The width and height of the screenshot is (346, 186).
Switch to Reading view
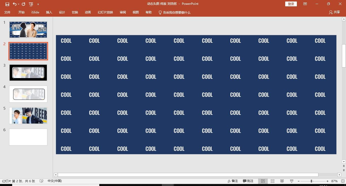282,181
